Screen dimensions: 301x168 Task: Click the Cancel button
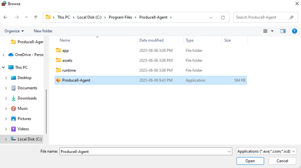[x=282, y=161]
